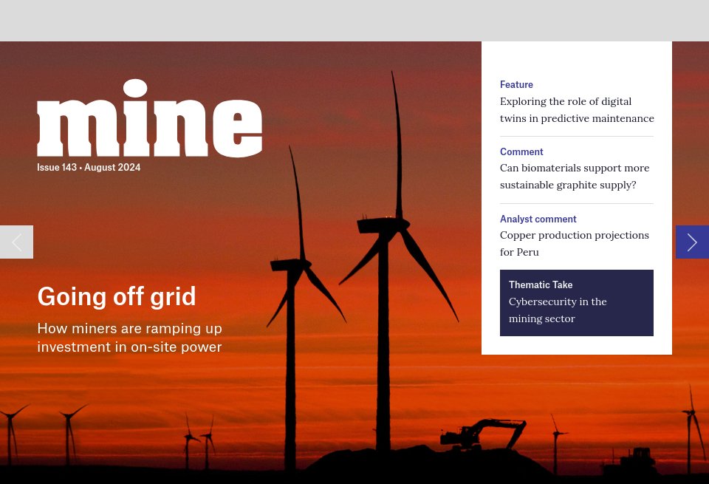Viewport: 709px width, 484px height.
Task: Click the white mine wordmark above the issue date
Action: click(149, 118)
